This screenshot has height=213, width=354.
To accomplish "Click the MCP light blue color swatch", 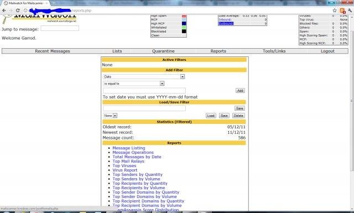I will pos(184,20).
